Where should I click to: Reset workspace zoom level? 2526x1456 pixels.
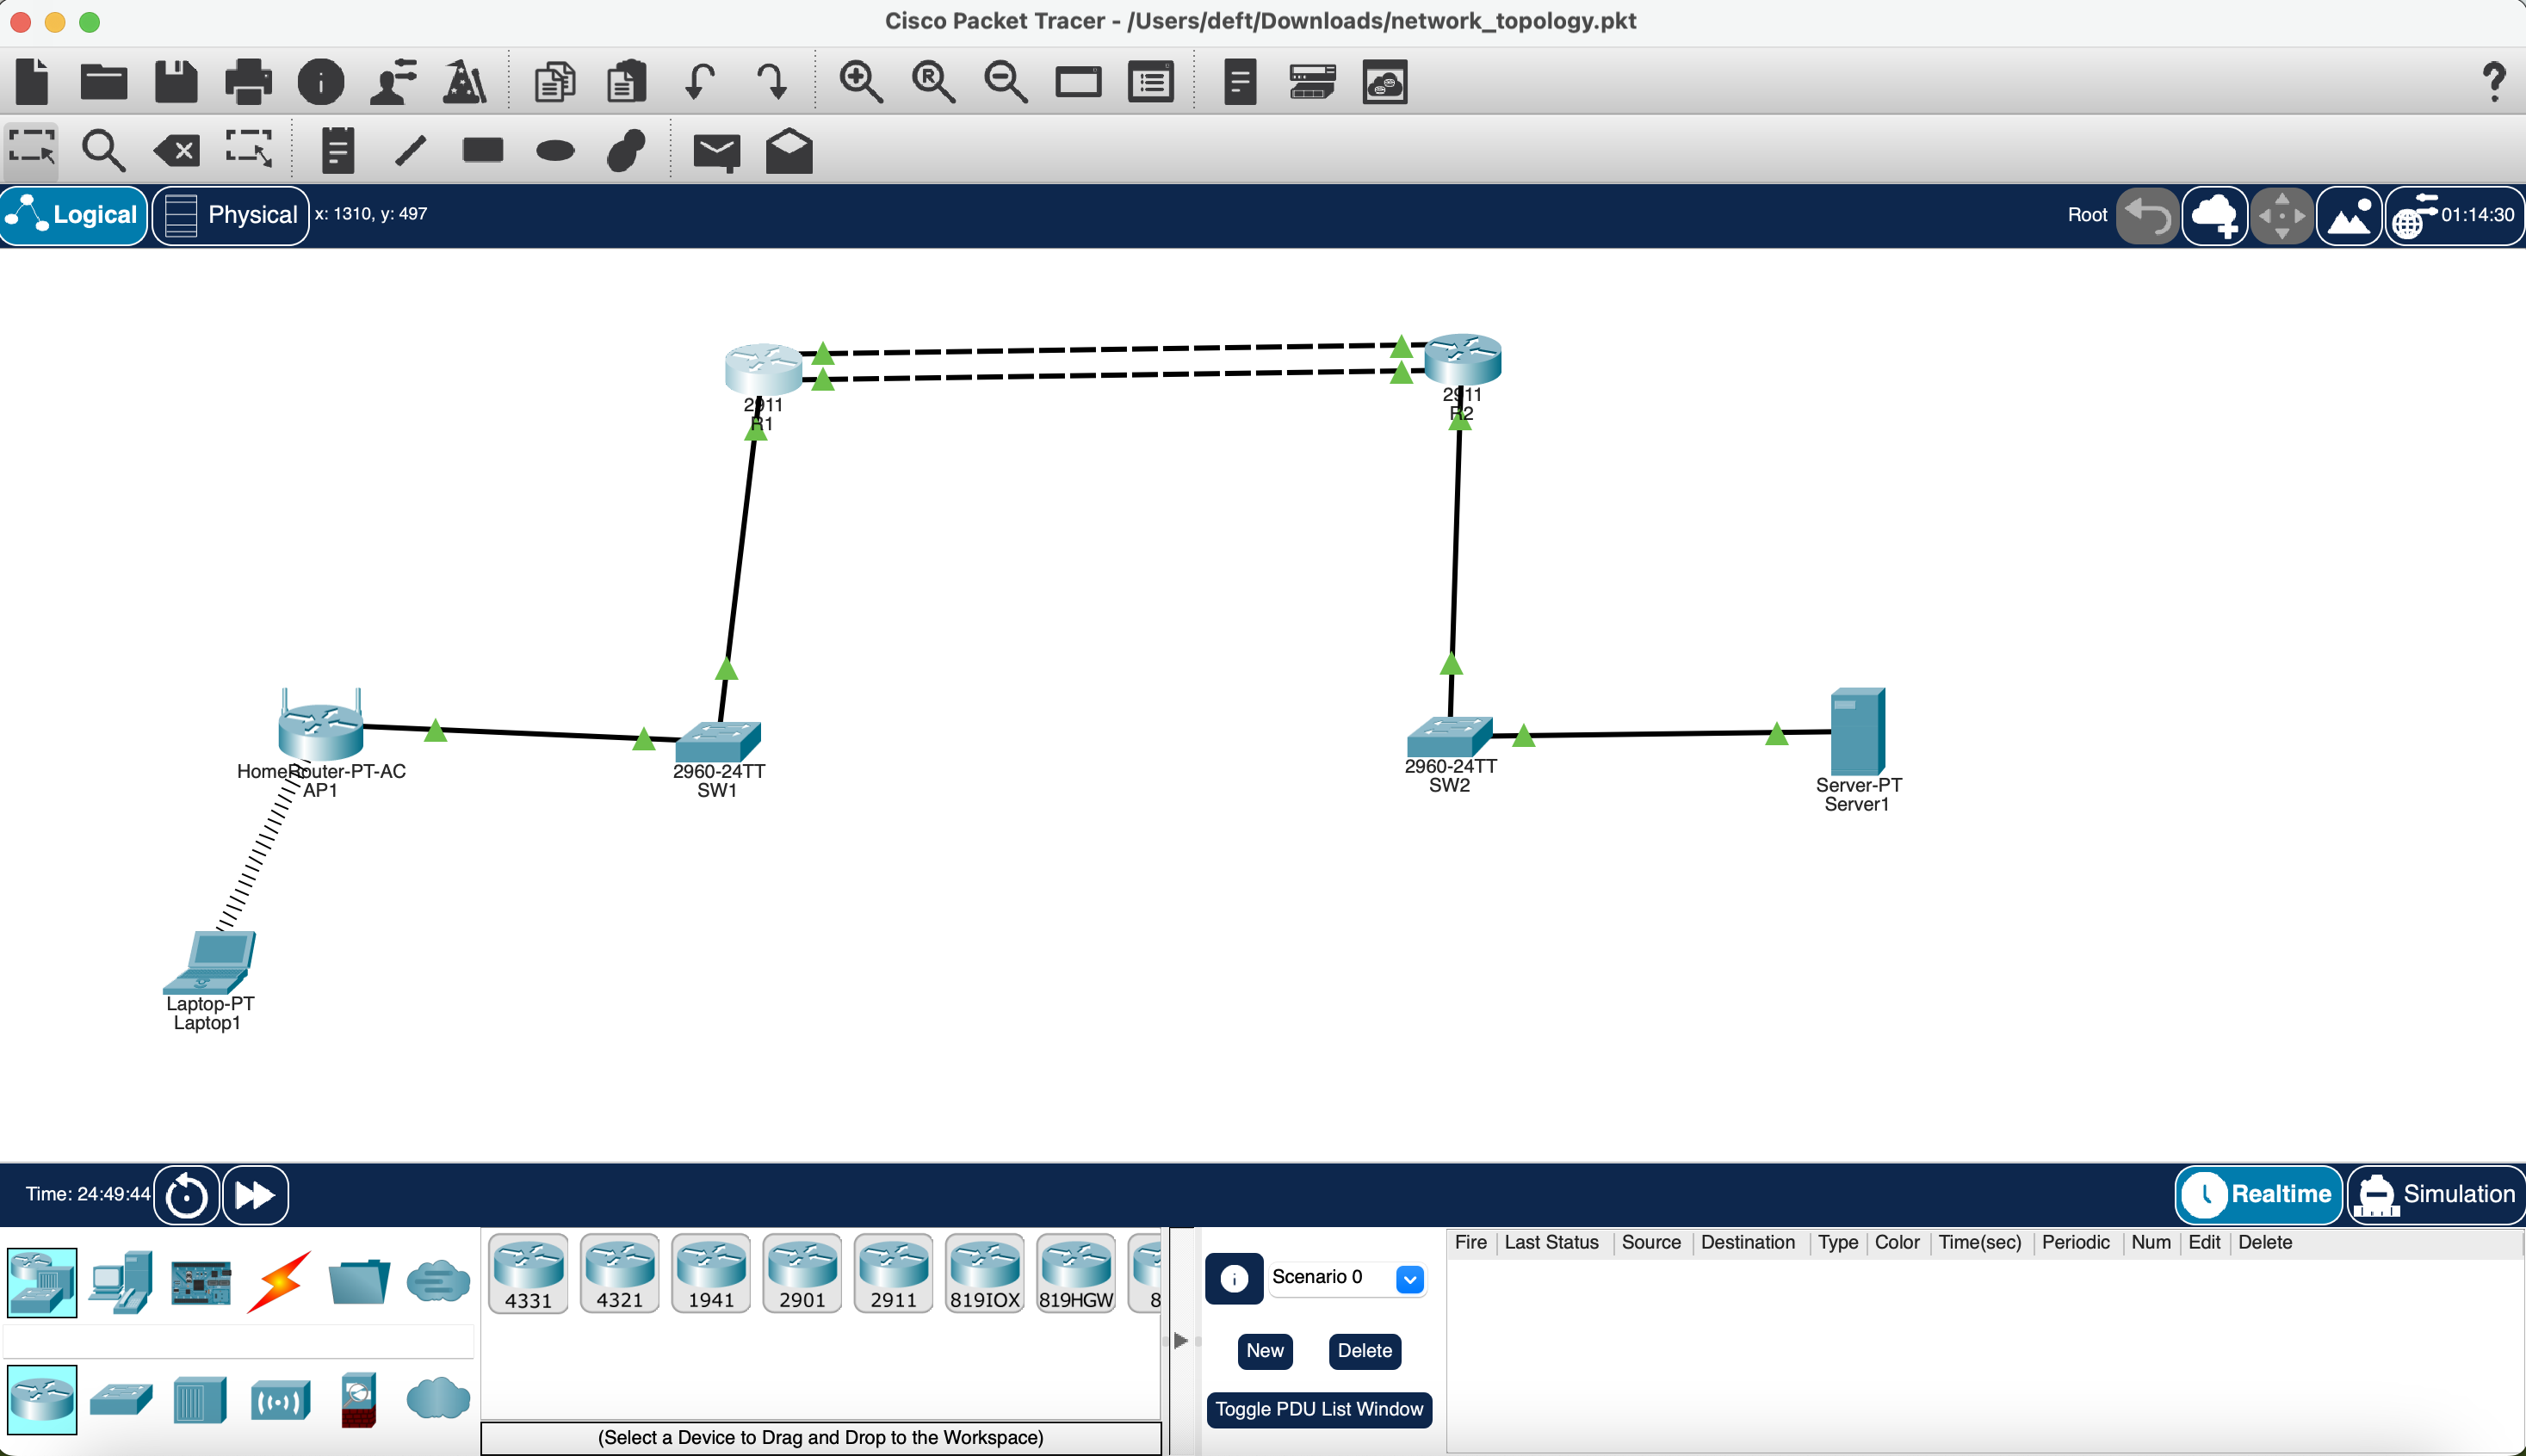(x=933, y=81)
